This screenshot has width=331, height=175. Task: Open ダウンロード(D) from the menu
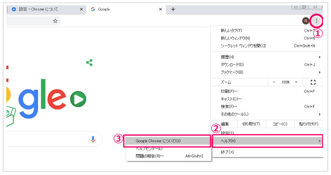267,64
